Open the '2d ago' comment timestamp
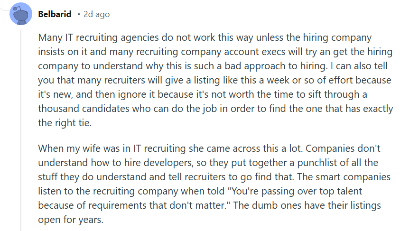400x231 pixels. pos(96,14)
